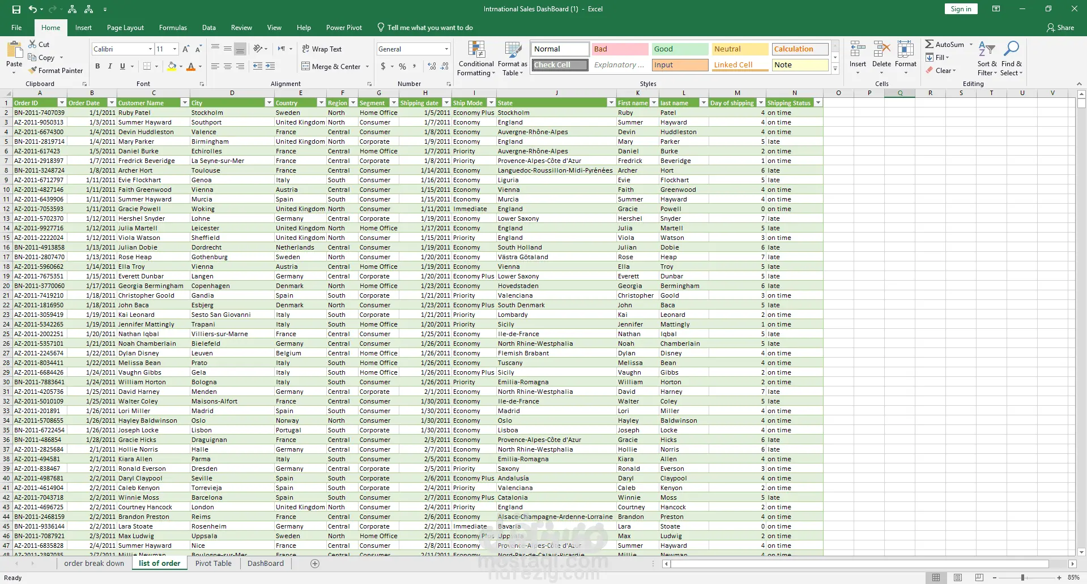The image size is (1087, 584).
Task: Toggle Bold formatting
Action: point(97,66)
